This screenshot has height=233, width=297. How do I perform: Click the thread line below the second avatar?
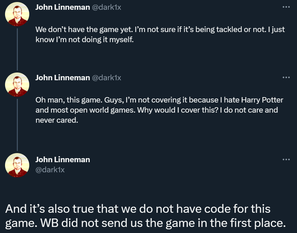click(17, 125)
